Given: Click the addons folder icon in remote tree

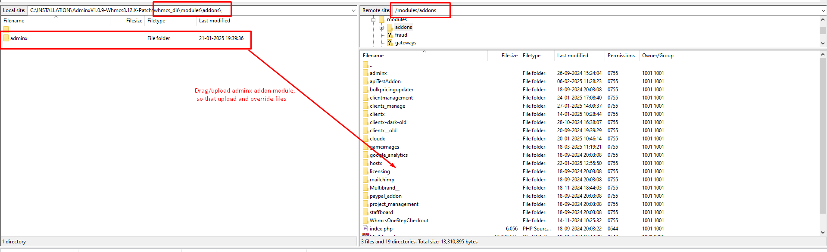Looking at the screenshot, I should coord(390,27).
